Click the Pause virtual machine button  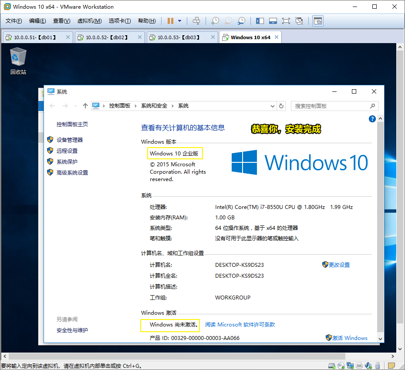170,21
